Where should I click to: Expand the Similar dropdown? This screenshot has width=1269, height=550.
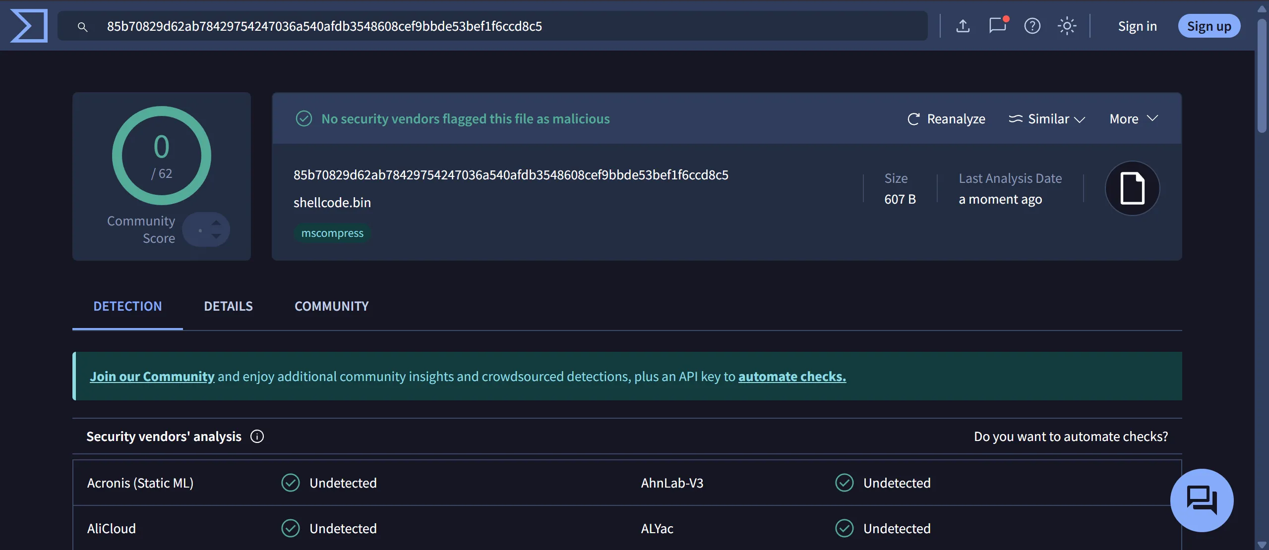(1047, 119)
